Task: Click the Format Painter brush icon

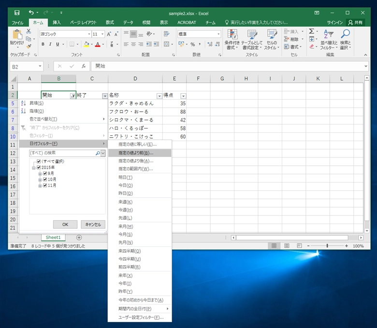Action: [29, 46]
